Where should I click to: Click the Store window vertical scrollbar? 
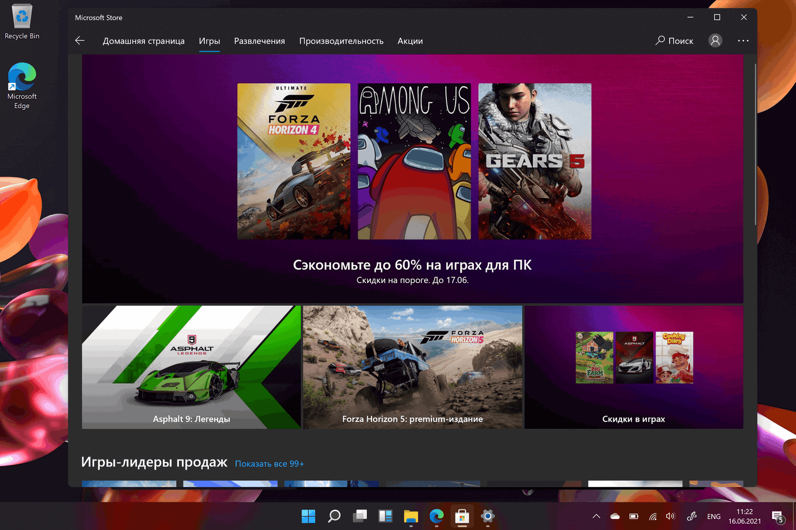(756, 144)
